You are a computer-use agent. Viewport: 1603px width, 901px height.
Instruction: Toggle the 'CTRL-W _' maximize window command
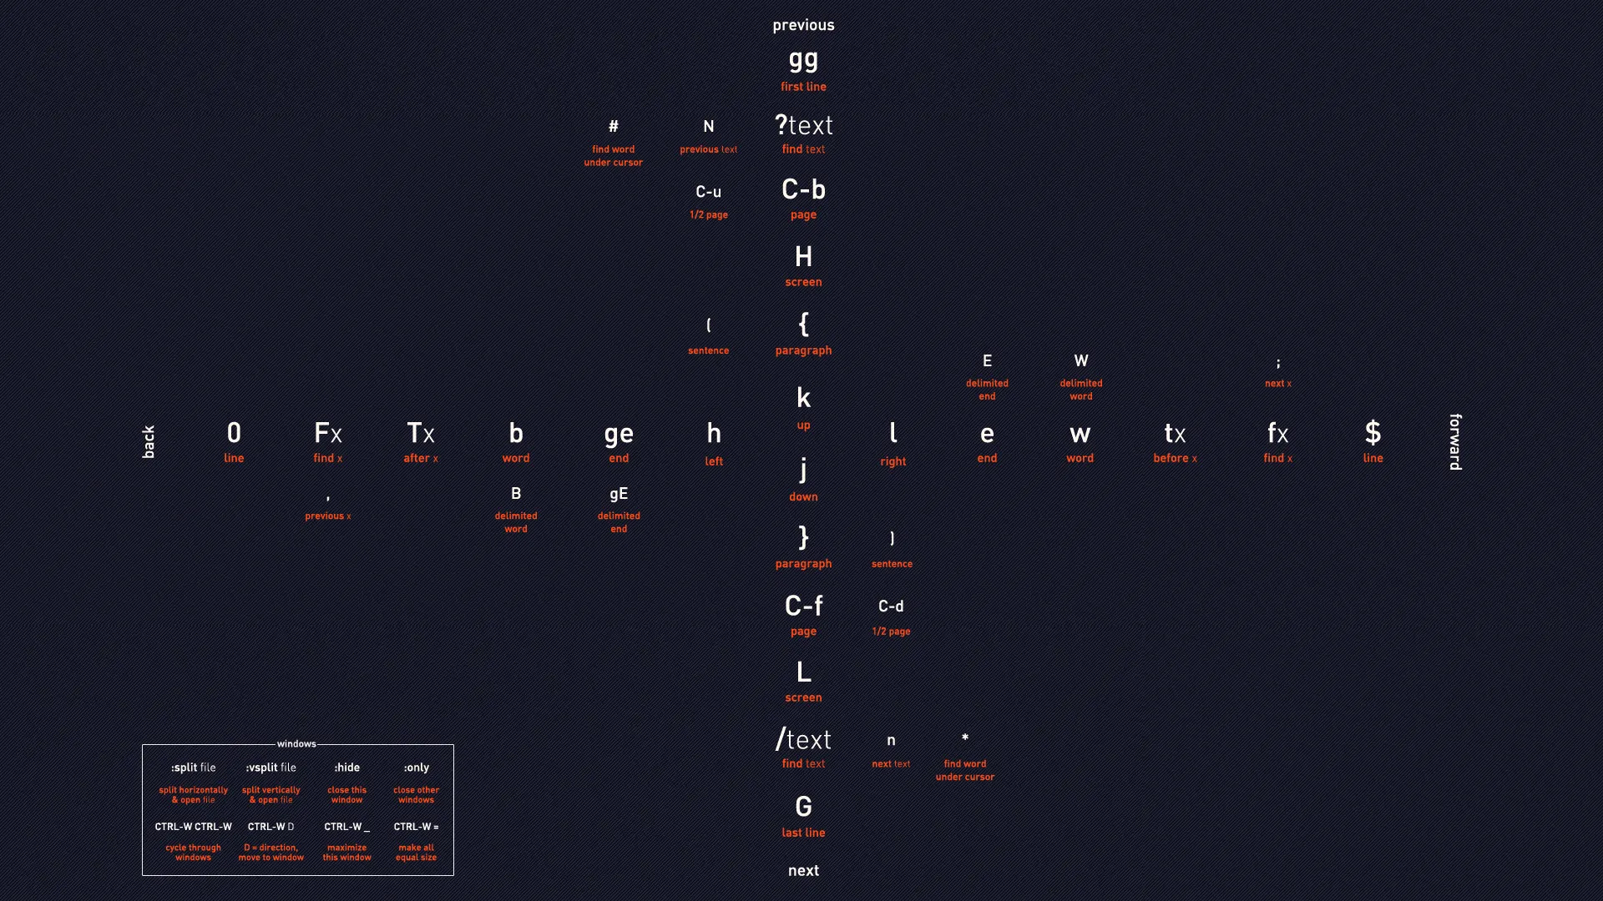pyautogui.click(x=346, y=826)
